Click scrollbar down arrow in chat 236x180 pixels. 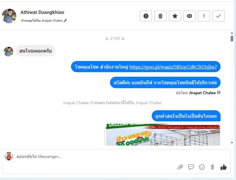232,143
